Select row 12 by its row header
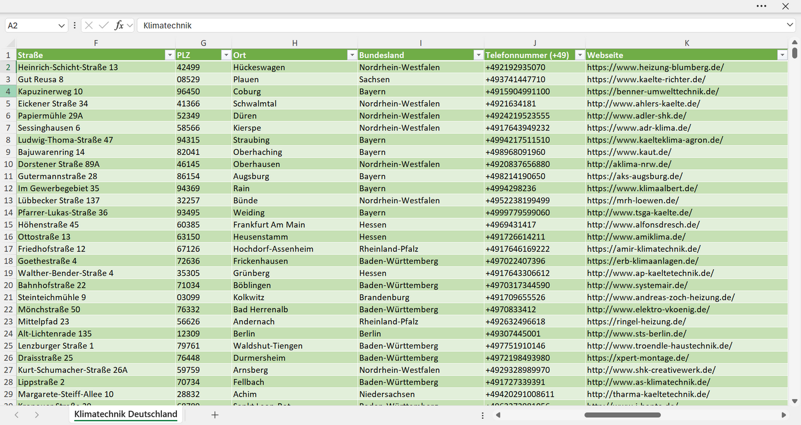This screenshot has width=801, height=425. [8, 189]
